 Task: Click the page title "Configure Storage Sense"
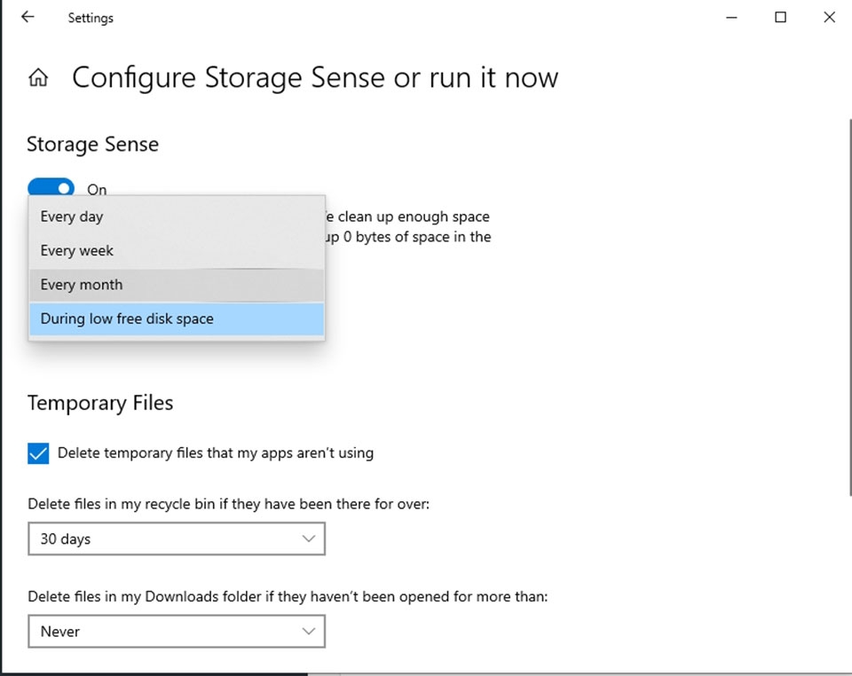[x=315, y=78]
